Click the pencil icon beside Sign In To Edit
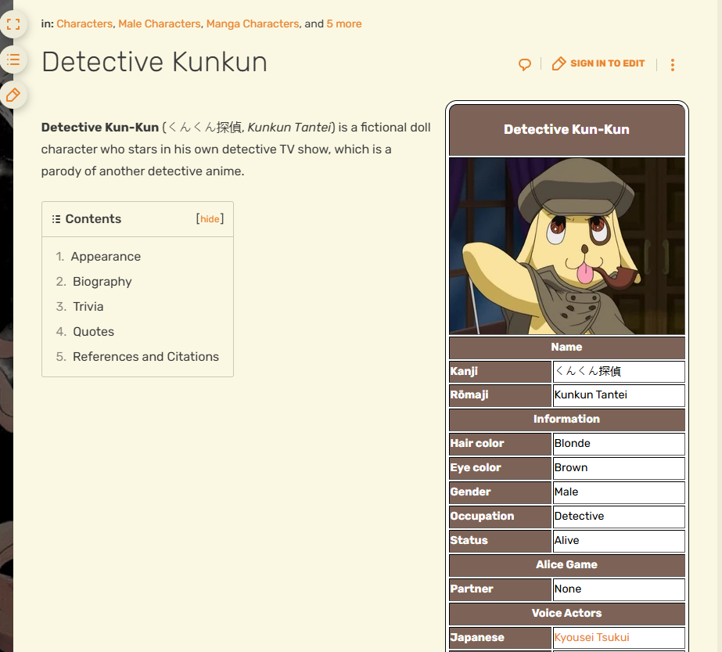Viewport: 722px width, 652px height. click(x=559, y=63)
